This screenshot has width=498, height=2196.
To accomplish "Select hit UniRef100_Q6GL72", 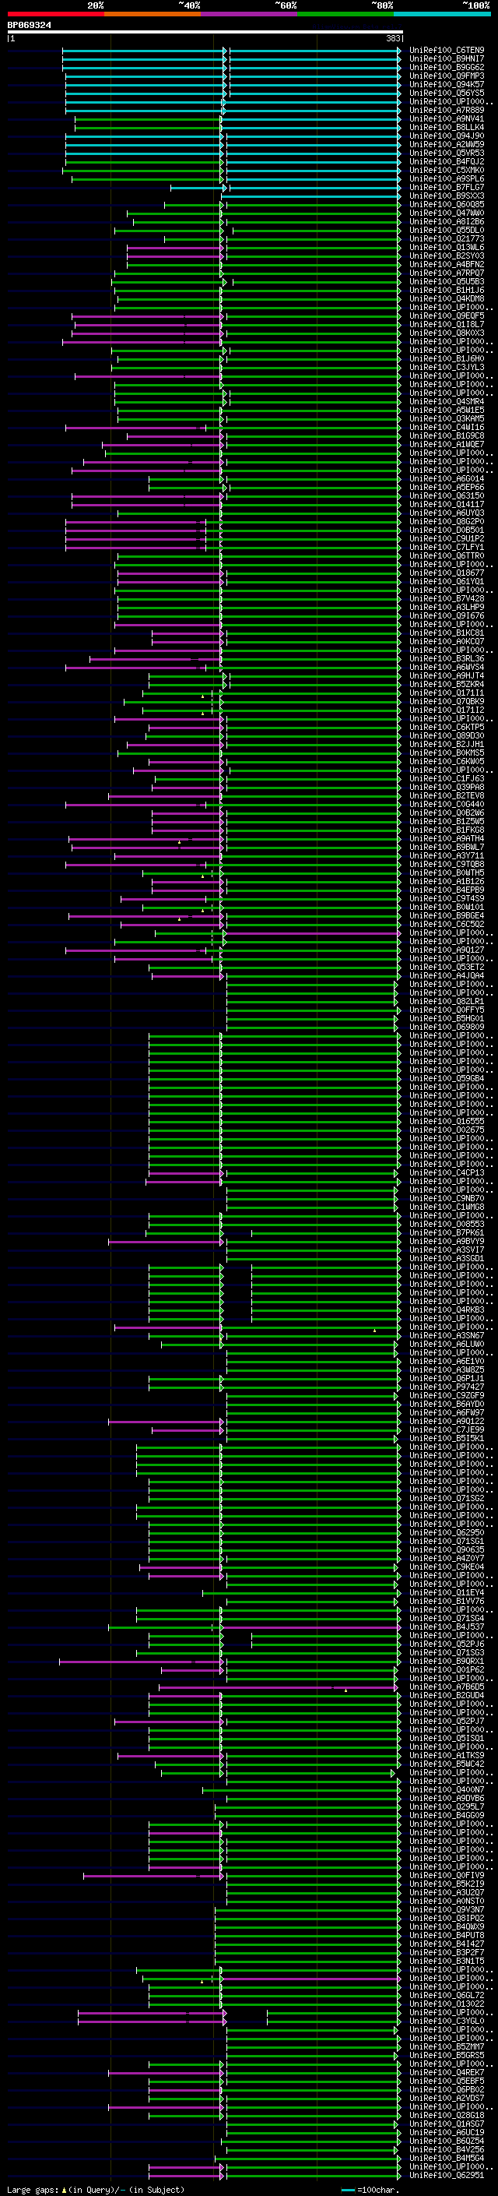I will click(x=446, y=1995).
